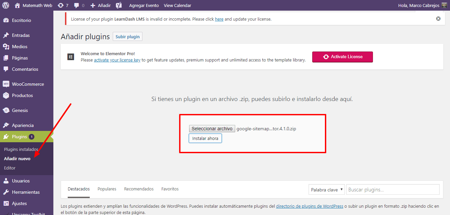Viewport: 450px width, 215px height.
Task: Click Agregar Evento in admin bar
Action: coord(144,5)
